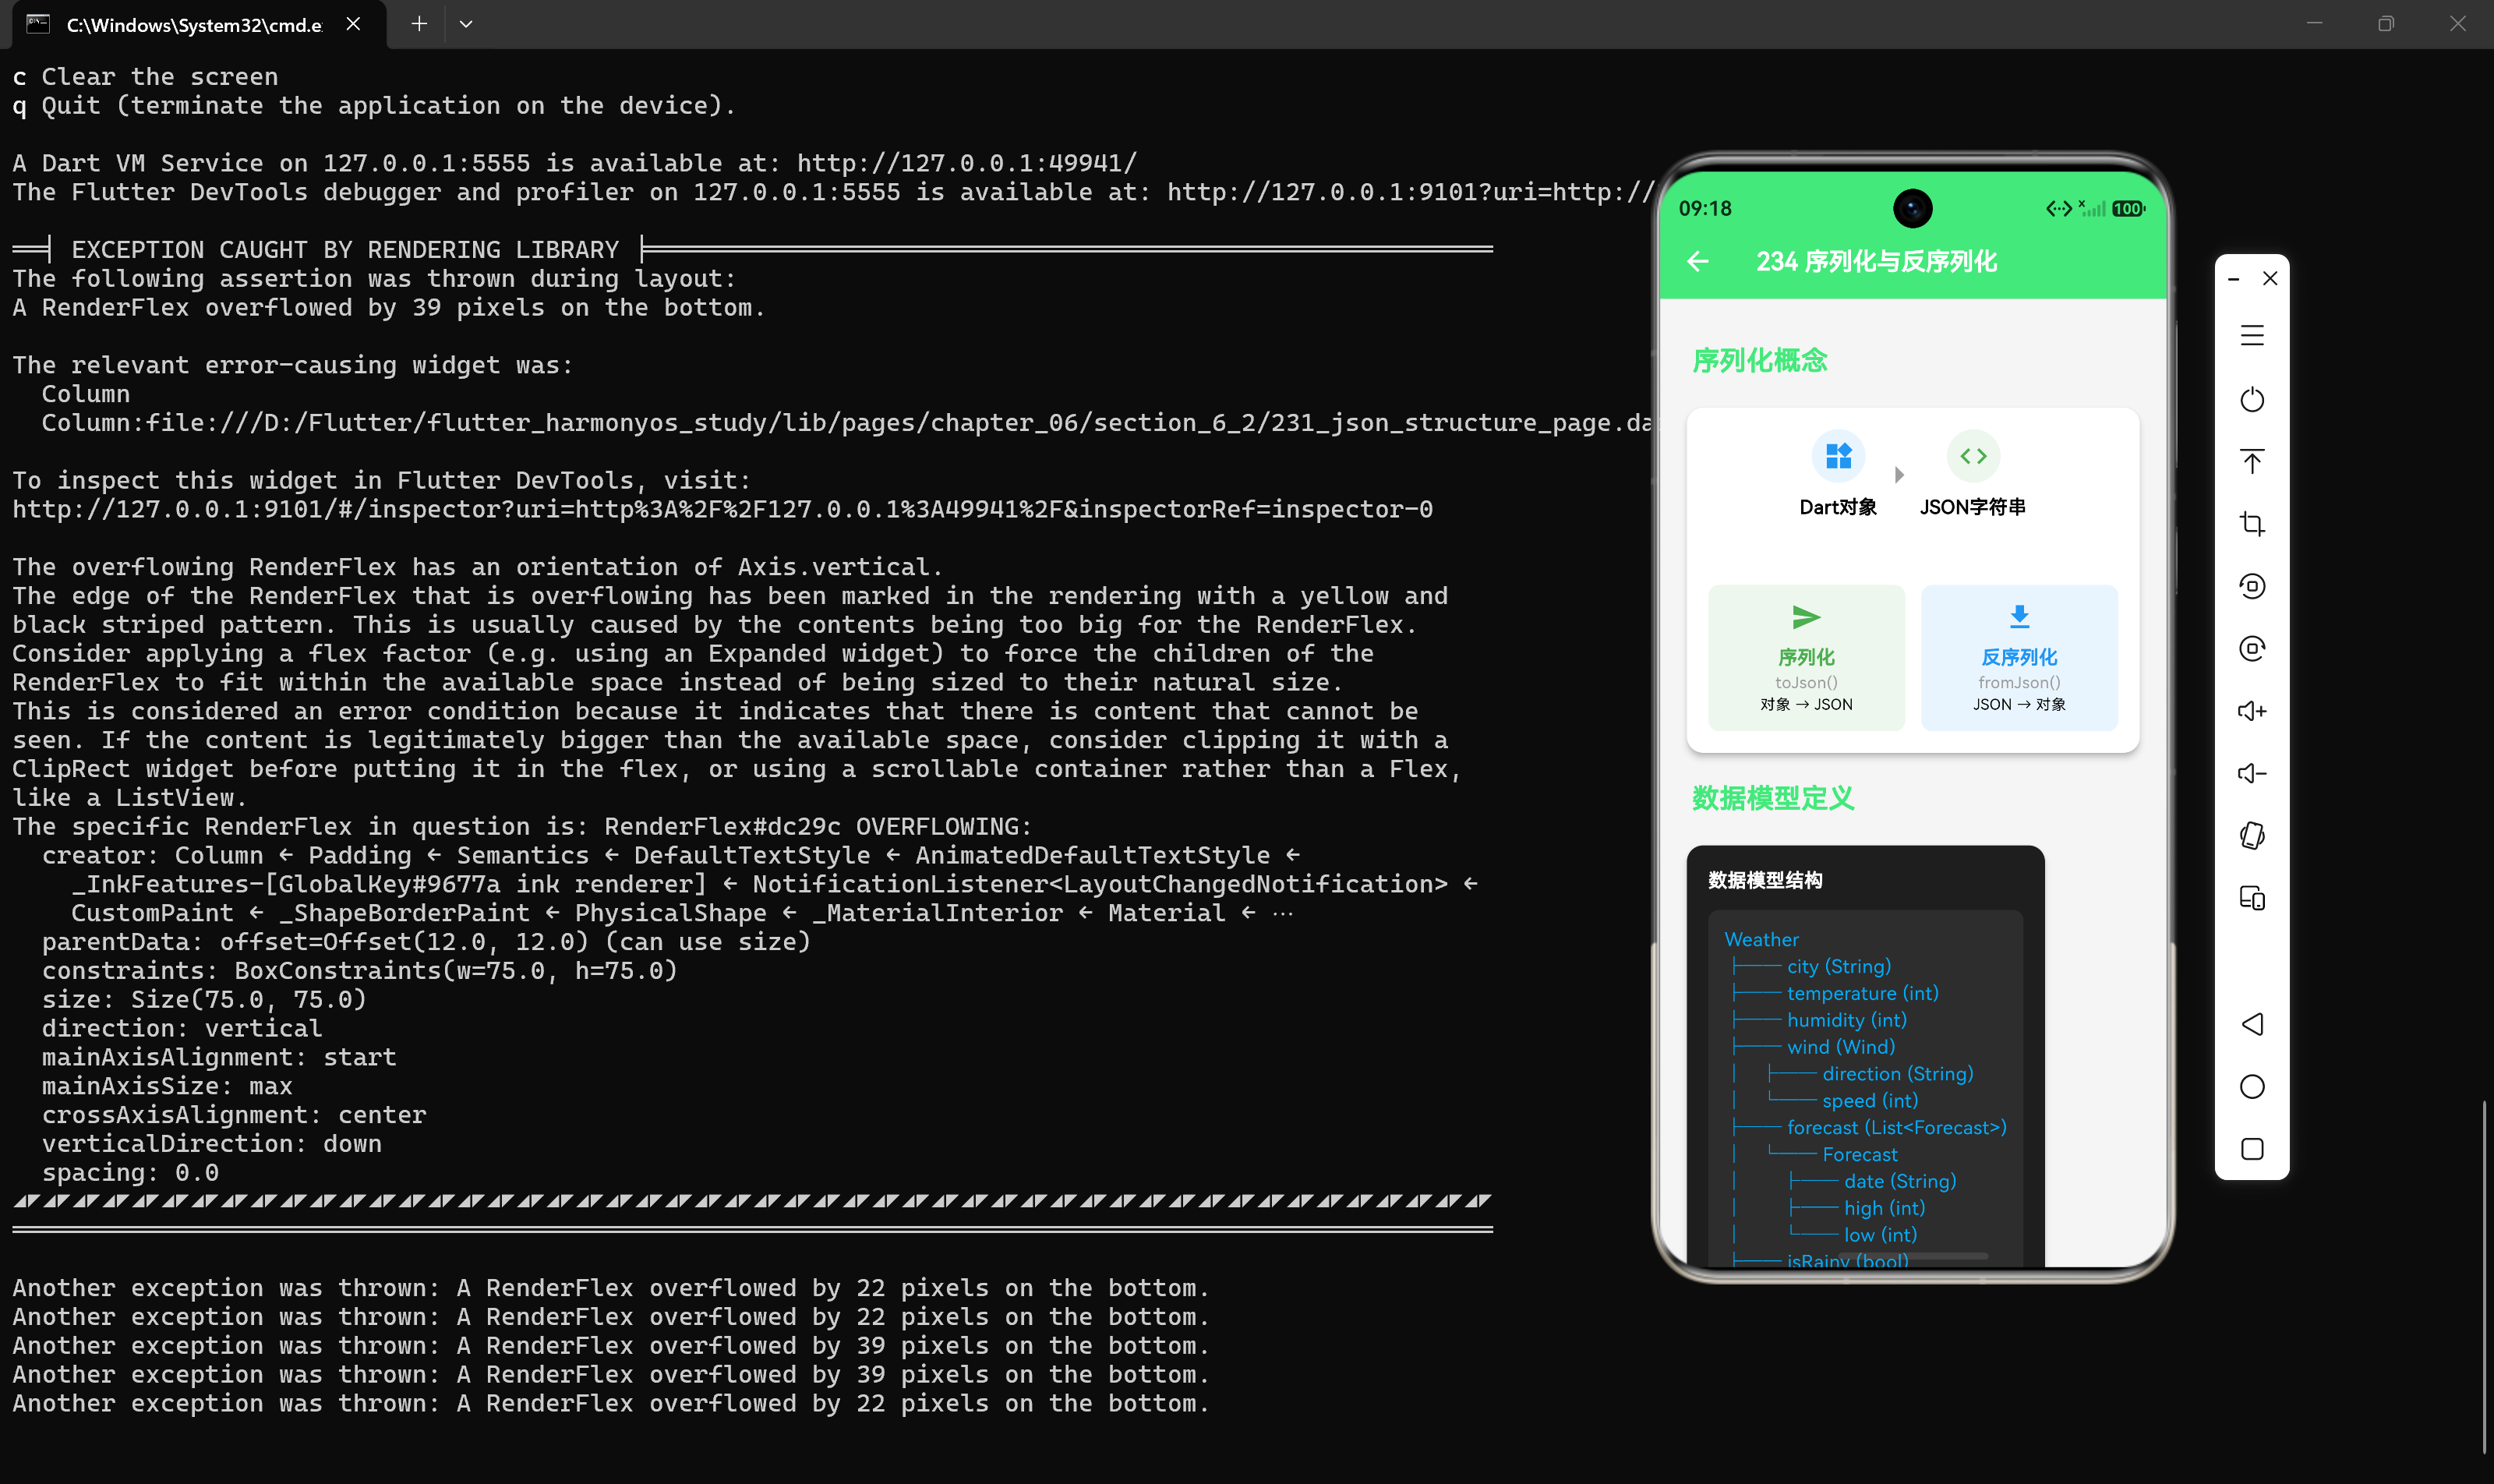Tap the 反序列化 download icon
Viewport: 2494px width, 1484px height.
point(2019,616)
